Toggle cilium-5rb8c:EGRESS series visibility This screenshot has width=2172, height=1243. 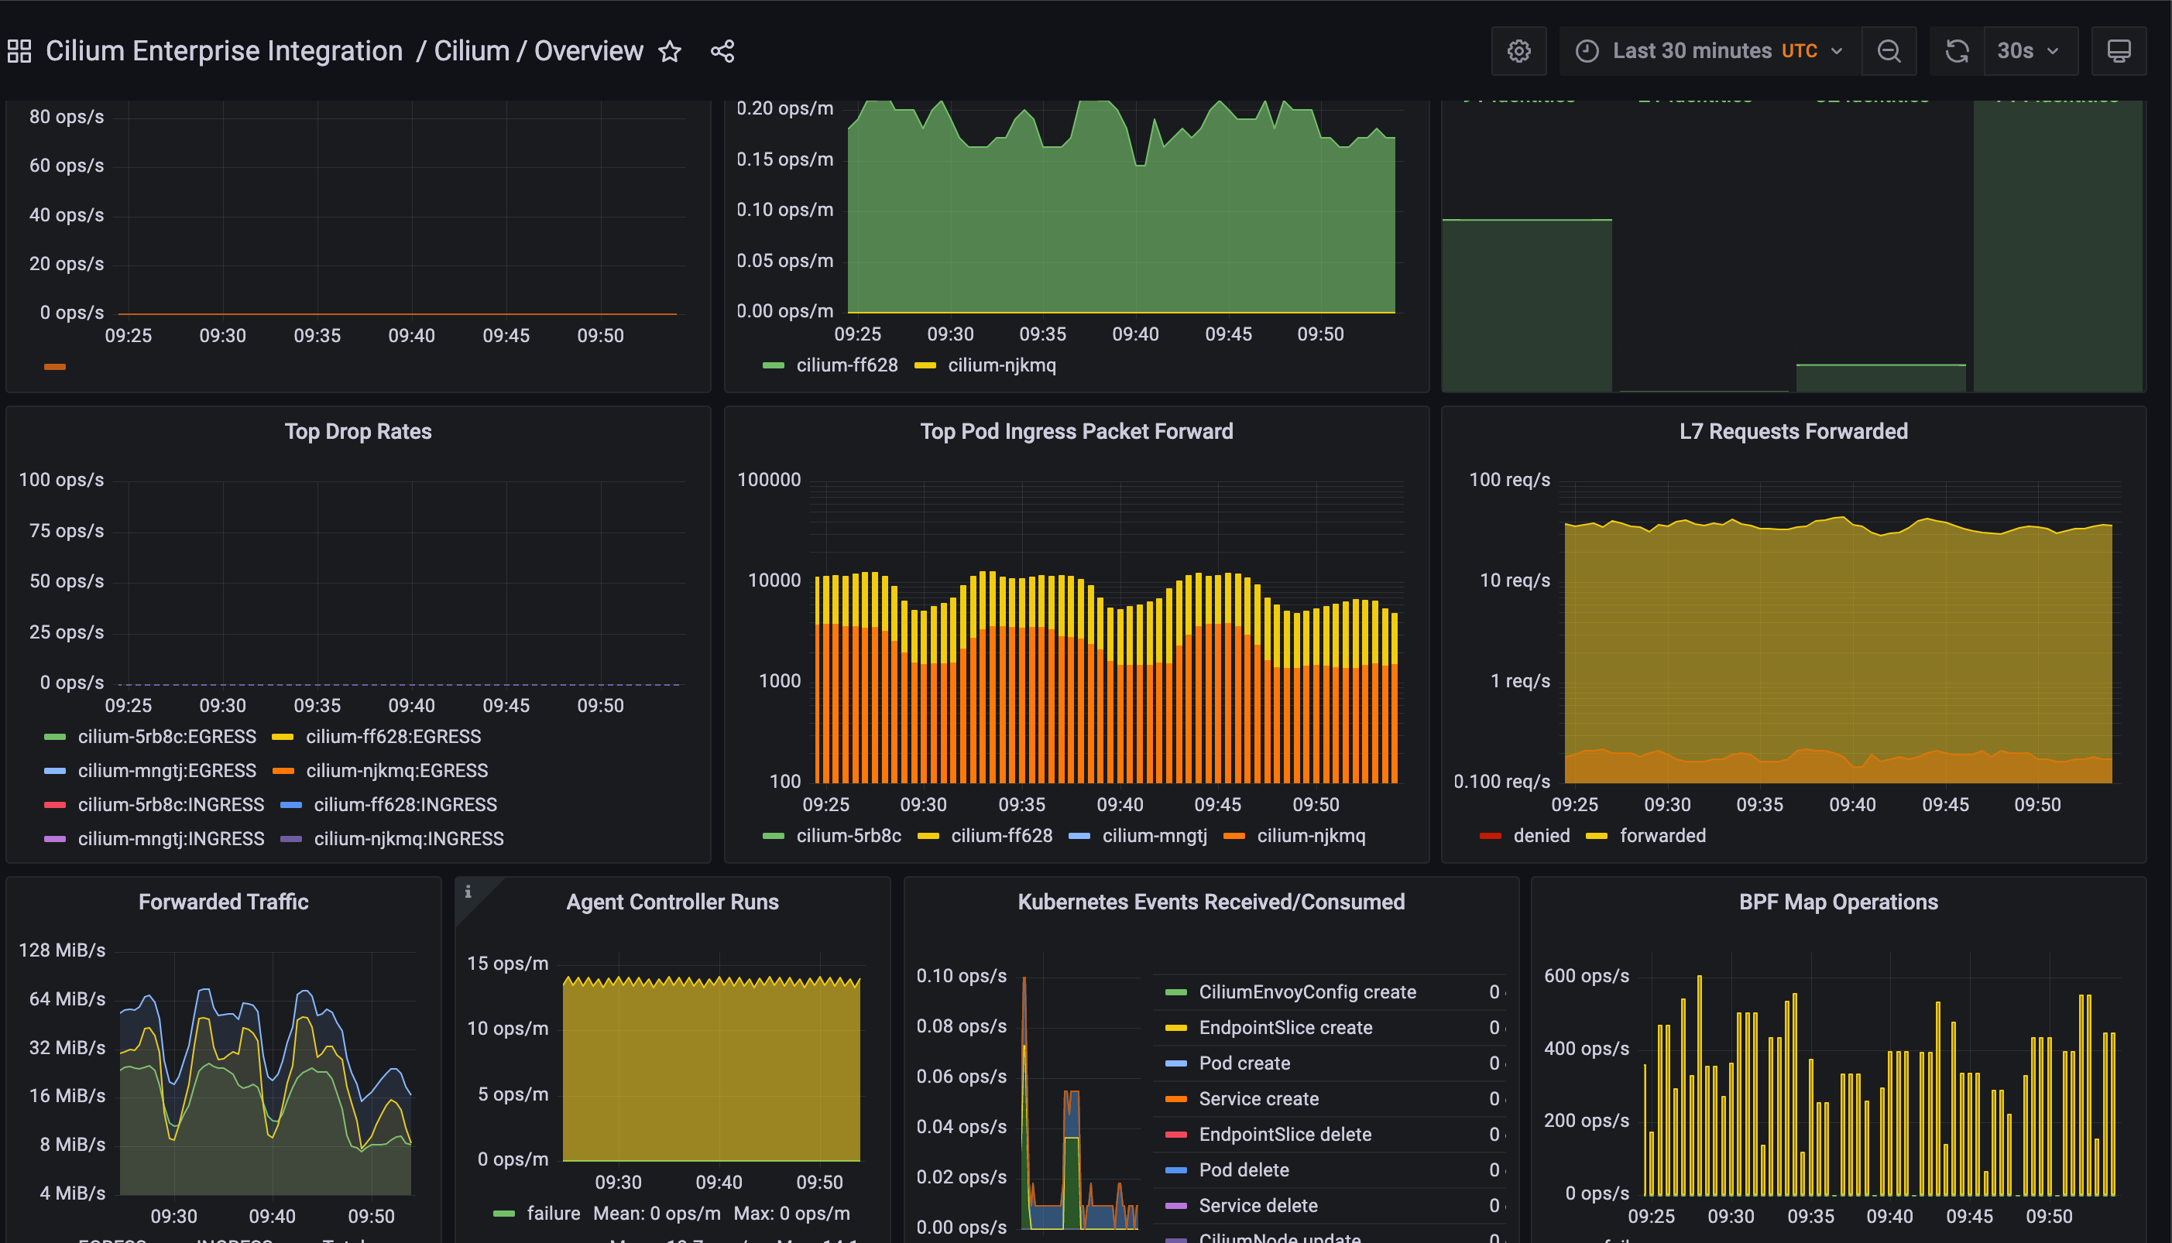coord(166,737)
